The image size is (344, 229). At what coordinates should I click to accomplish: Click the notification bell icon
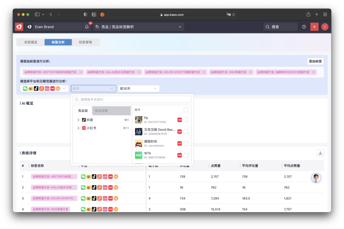tap(87, 27)
